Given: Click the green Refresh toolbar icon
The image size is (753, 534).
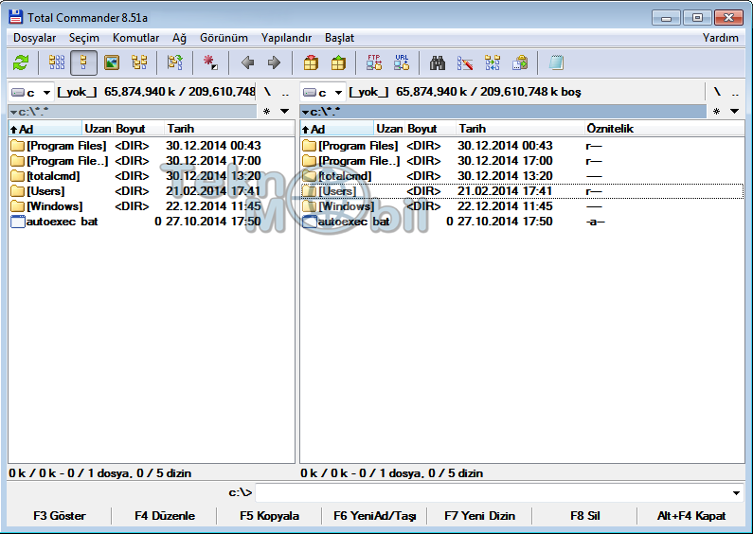Looking at the screenshot, I should (21, 62).
